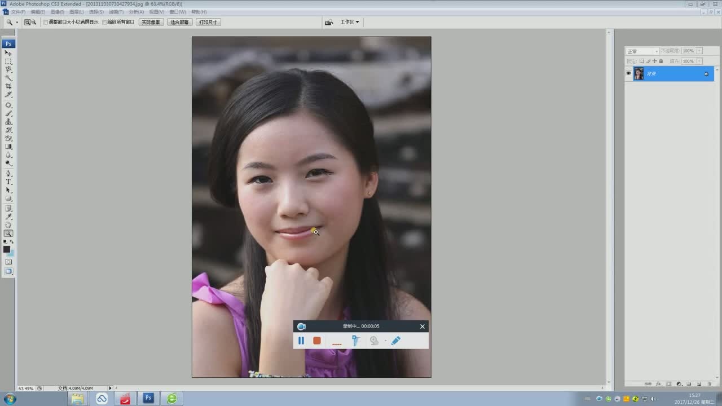Open 窗口(W) menu
The image size is (722, 406).
(x=178, y=12)
